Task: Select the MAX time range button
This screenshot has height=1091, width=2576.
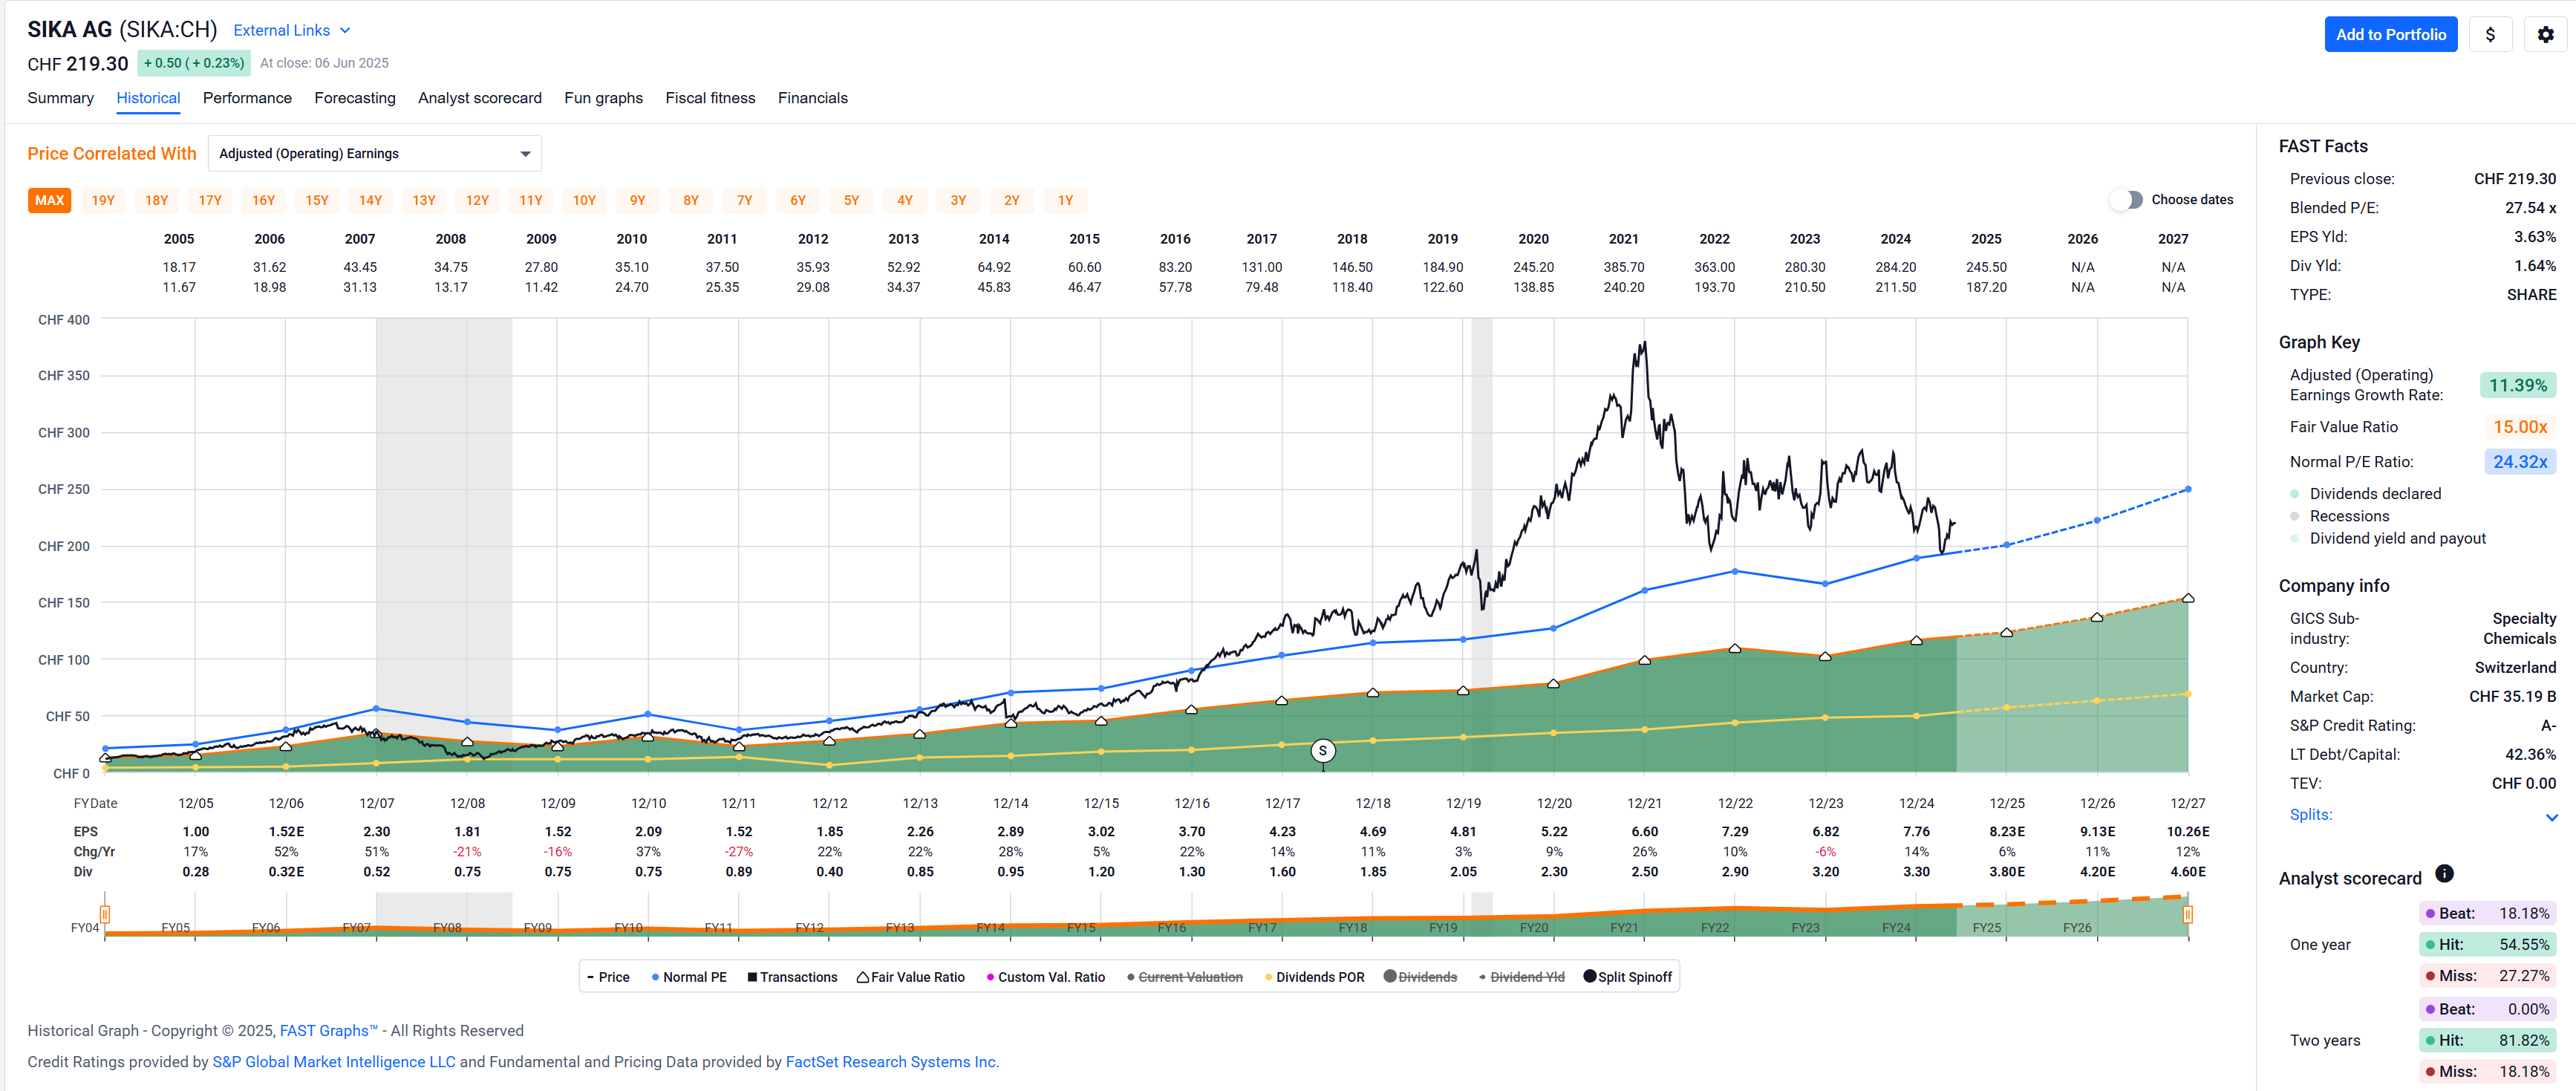Action: (49, 200)
